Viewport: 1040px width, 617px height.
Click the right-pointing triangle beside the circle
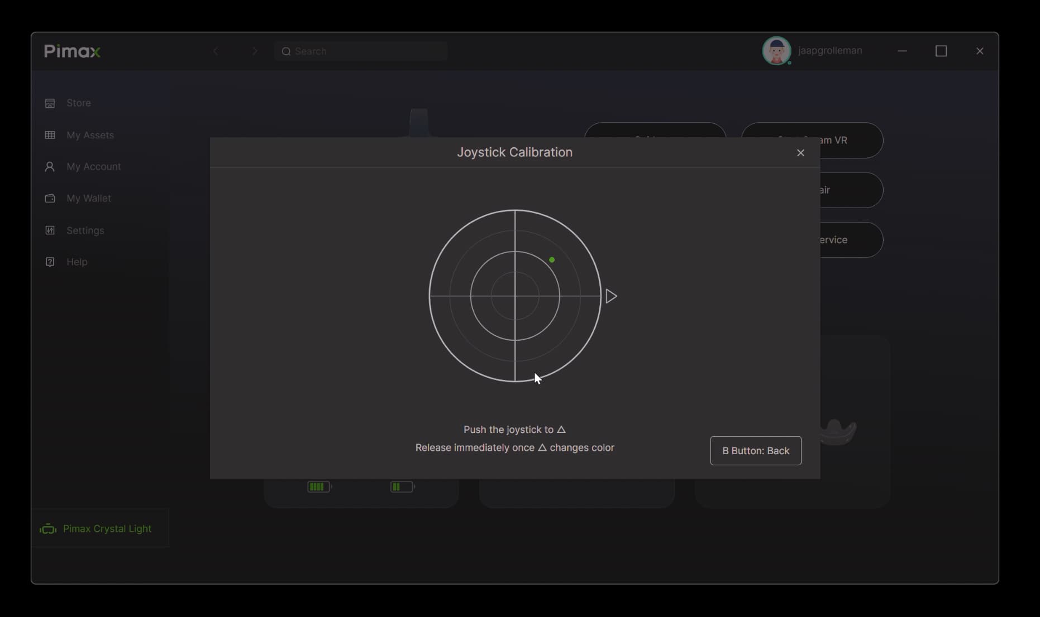pos(611,296)
